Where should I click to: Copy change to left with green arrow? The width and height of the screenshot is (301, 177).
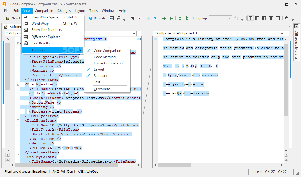[171, 18]
